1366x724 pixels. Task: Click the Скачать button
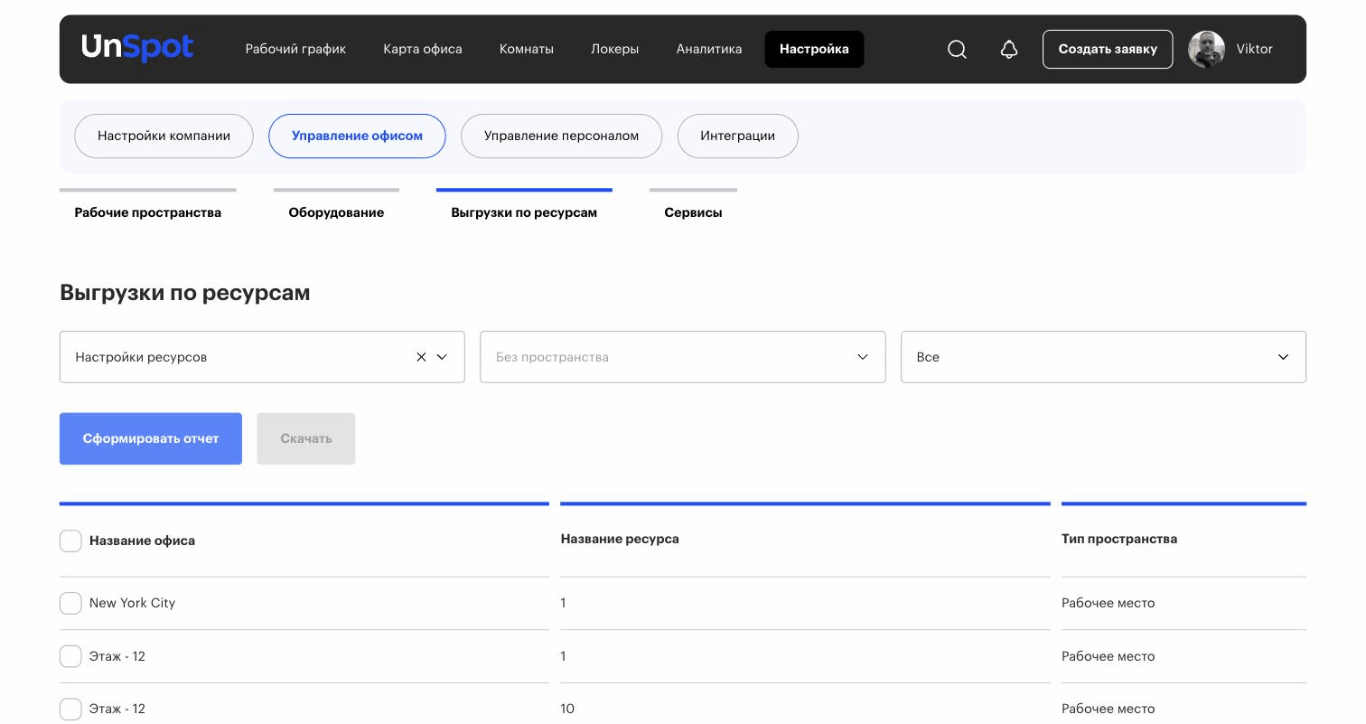point(306,438)
